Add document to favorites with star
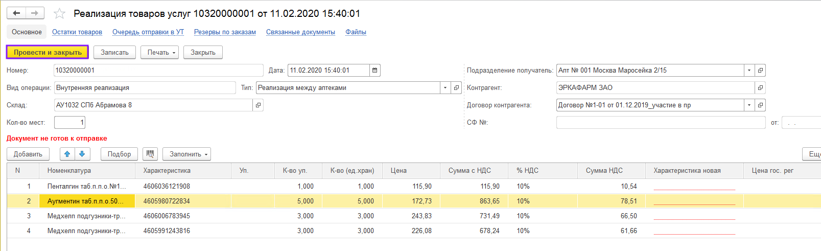 click(60, 14)
